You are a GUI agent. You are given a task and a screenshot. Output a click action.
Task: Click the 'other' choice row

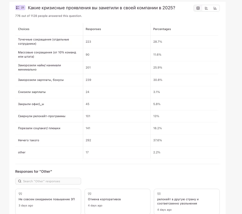click(22, 152)
